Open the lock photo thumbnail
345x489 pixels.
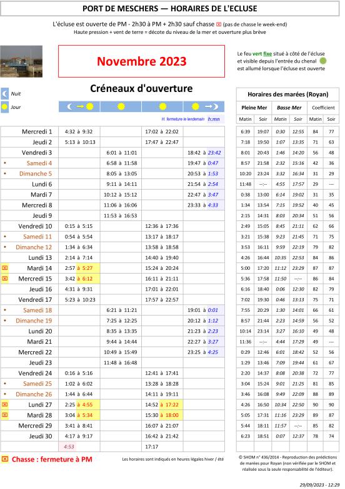[x=21, y=61]
